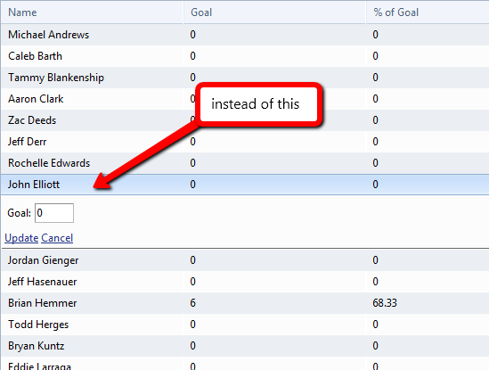Screen dimensions: 489x370
Task: Click inside the Goal input field
Action: point(54,213)
